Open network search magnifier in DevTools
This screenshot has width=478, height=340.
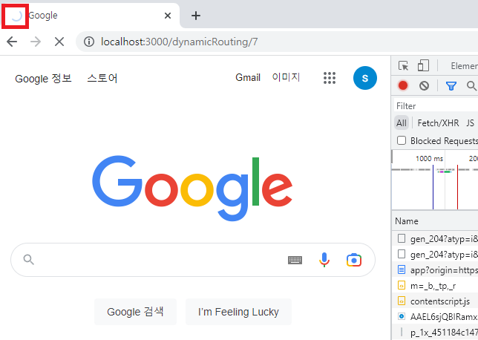pyautogui.click(x=471, y=86)
